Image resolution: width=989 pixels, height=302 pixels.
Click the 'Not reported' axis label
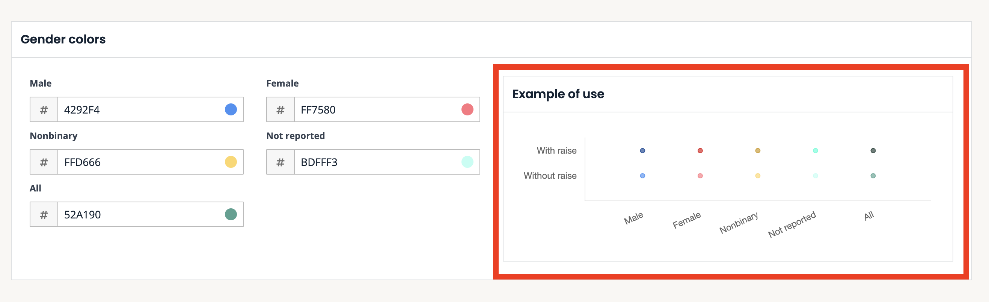point(792,224)
